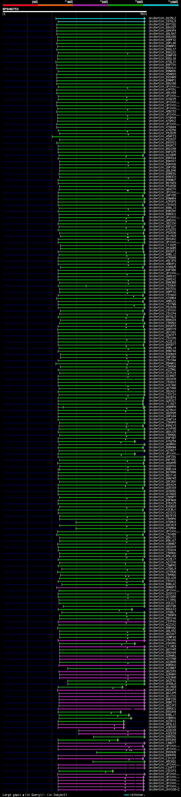Select the label UniRef100_B9I531

pos(162,289)
